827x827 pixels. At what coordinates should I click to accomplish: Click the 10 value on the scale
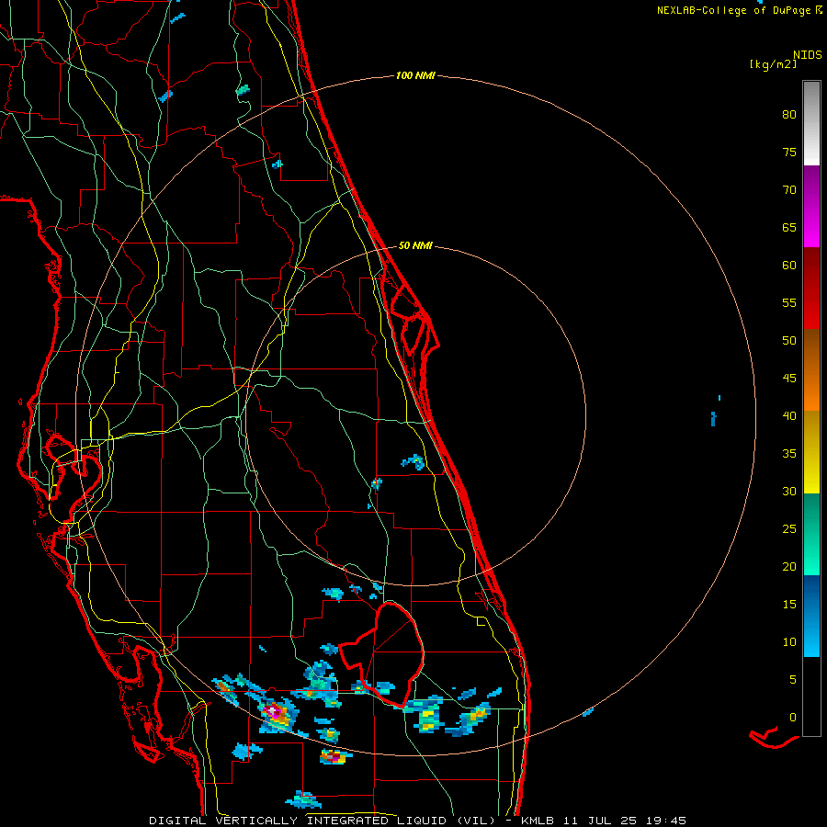pos(789,642)
